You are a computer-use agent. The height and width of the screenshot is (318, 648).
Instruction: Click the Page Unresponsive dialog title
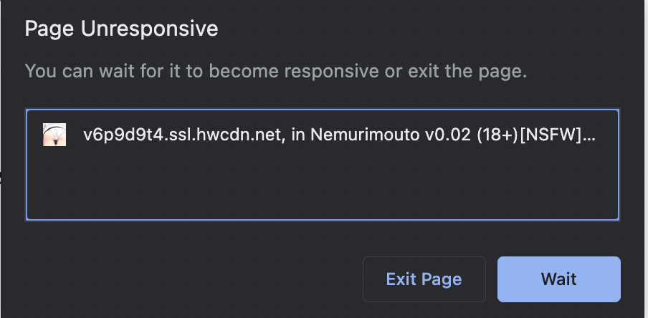[121, 29]
